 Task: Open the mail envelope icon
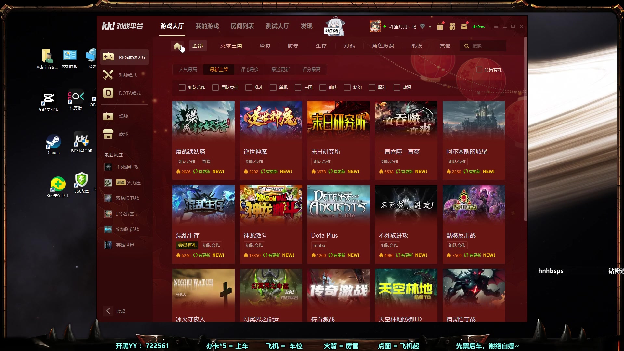464,26
